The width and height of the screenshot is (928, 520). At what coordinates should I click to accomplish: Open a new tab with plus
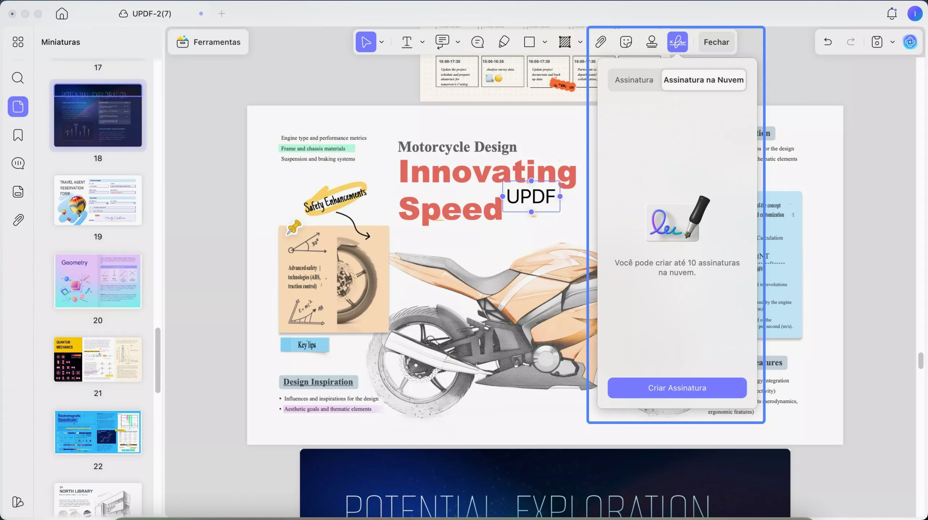[221, 14]
